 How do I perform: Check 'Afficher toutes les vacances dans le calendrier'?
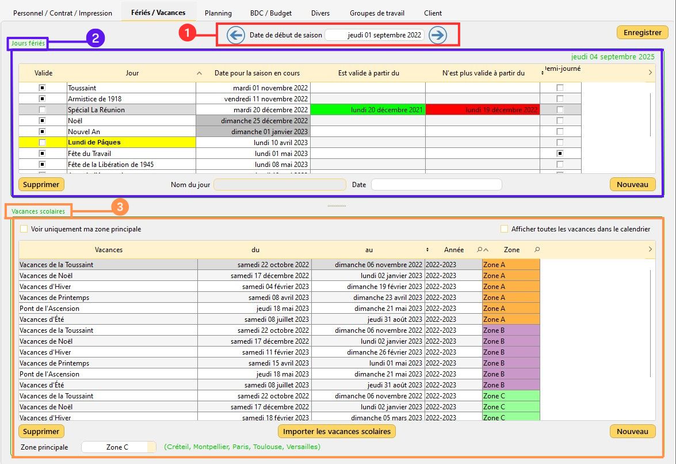pyautogui.click(x=505, y=229)
